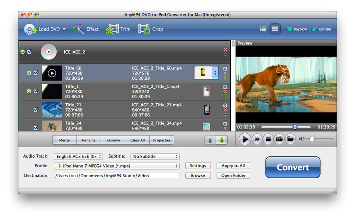Image resolution: width=355 pixels, height=219 pixels.
Task: Click the iPhone device icon for Title_21
Action: 207,110
